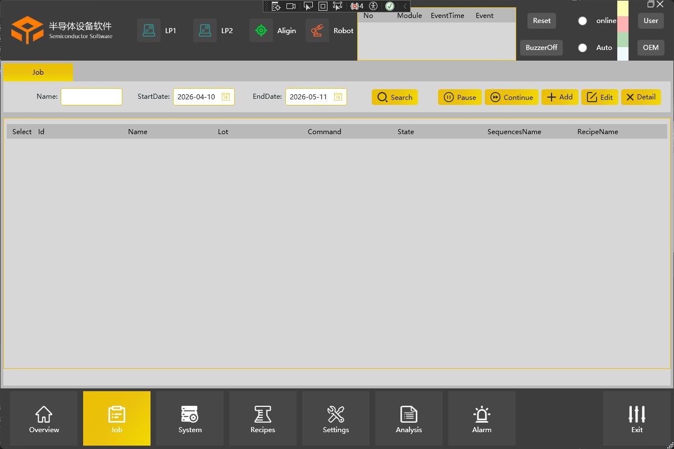Collapse the debug toolbar with the chevron
This screenshot has height=449, width=674.
click(x=405, y=6)
